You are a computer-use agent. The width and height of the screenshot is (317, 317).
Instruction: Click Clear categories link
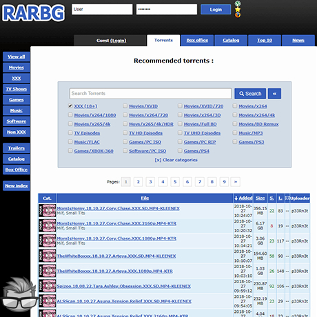click(176, 160)
